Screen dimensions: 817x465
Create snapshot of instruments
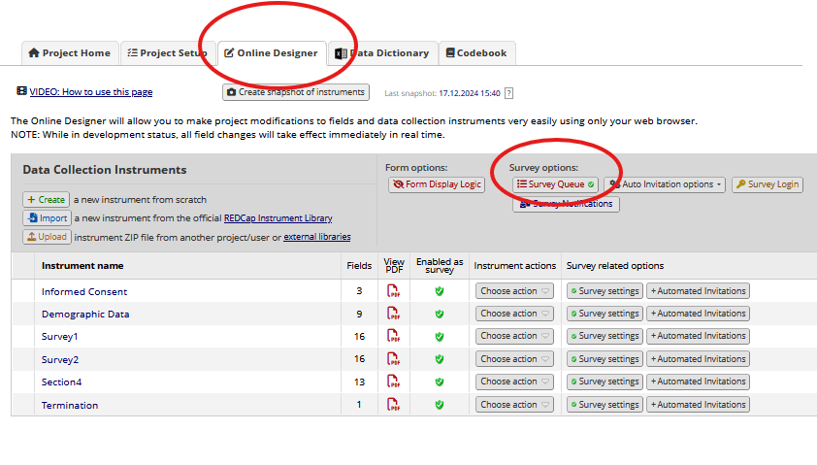296,92
